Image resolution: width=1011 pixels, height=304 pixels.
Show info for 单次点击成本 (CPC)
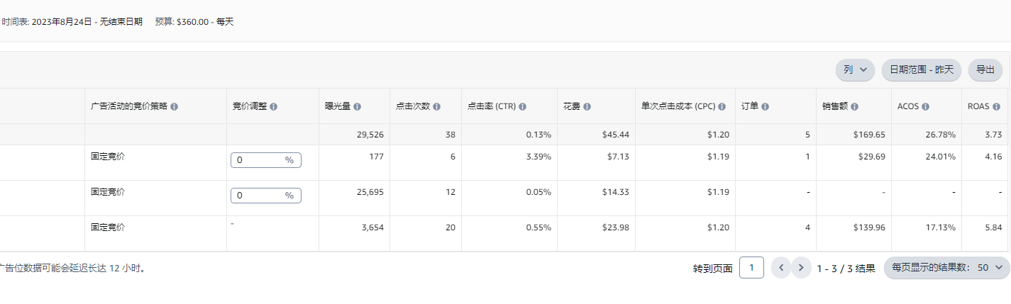click(722, 106)
